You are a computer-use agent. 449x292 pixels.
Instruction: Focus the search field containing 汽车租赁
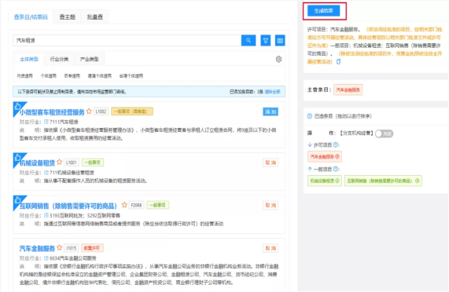click(127, 41)
